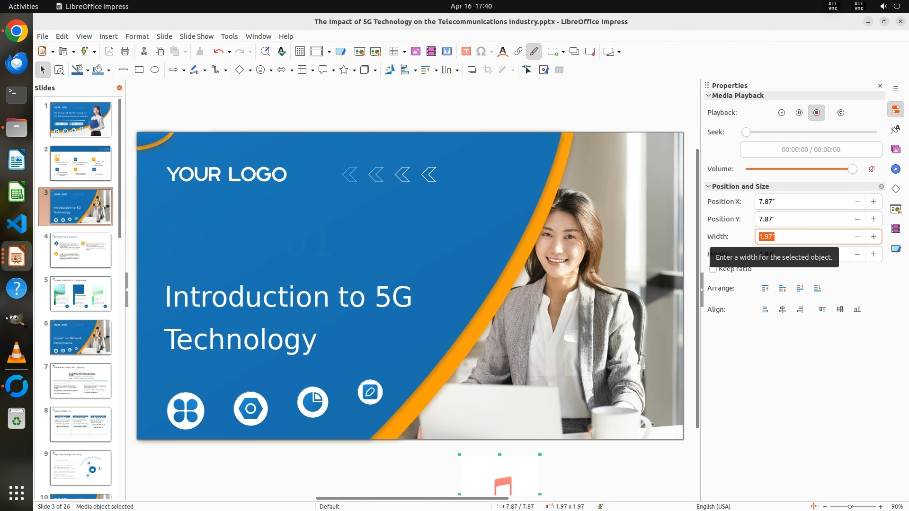Open the Format menu
Image resolution: width=909 pixels, height=511 pixels.
(x=137, y=36)
